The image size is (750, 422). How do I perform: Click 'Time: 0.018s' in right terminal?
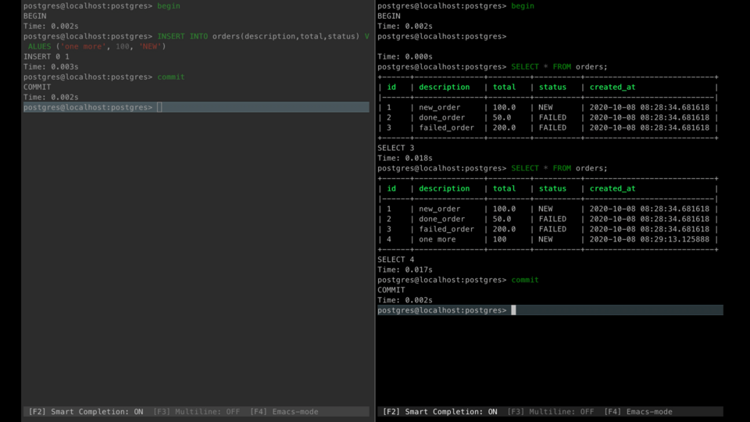(x=405, y=158)
